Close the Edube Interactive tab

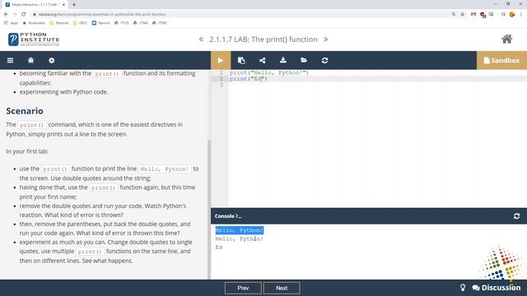(63, 5)
